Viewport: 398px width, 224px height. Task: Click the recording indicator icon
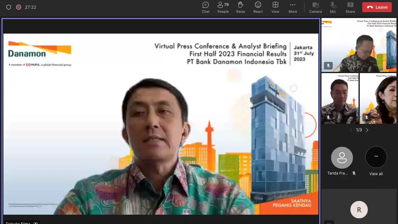click(x=19, y=7)
